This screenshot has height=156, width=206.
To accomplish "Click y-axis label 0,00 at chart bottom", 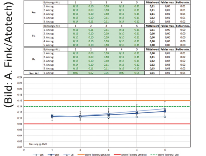I will click(20, 147).
